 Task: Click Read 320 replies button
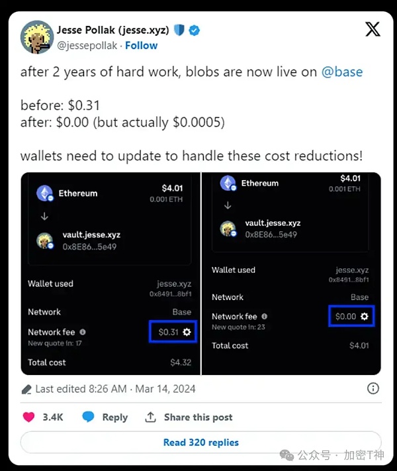200,442
